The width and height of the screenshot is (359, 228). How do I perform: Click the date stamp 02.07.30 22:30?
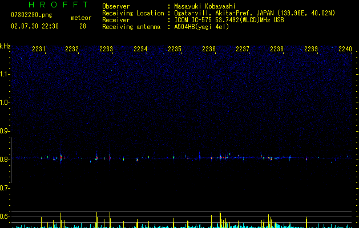(x=35, y=26)
